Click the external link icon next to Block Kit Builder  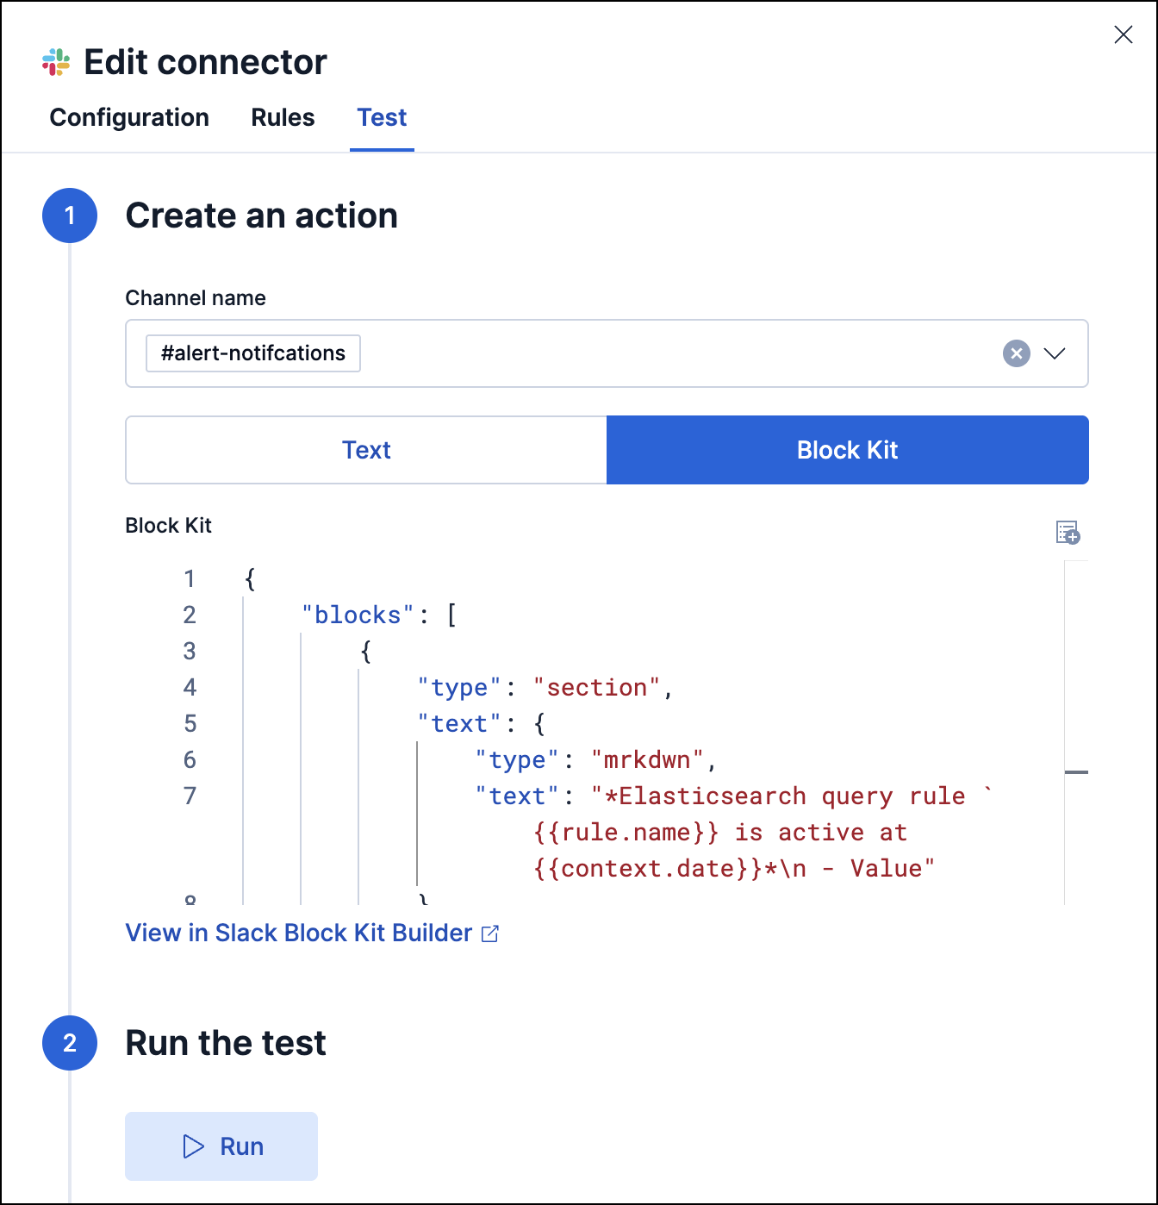click(x=490, y=933)
